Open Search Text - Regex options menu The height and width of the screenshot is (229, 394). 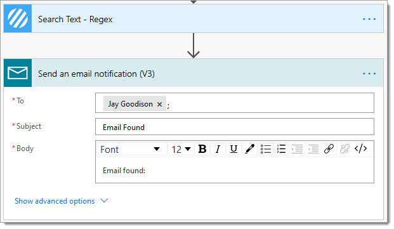pos(369,19)
